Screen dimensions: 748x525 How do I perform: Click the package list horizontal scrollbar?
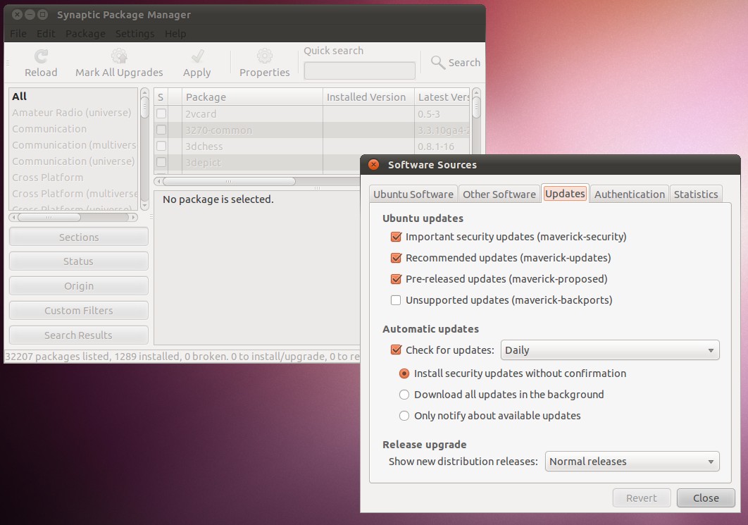pos(258,181)
